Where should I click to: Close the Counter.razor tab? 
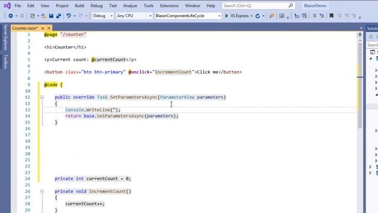[48, 28]
